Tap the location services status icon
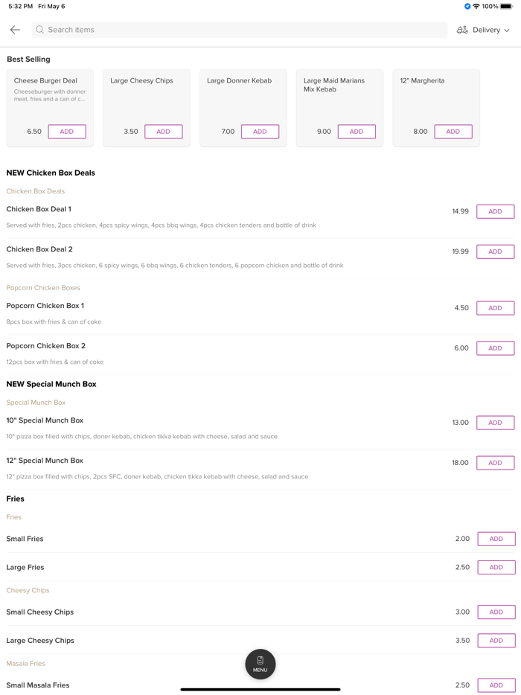Viewport: 521px width, 695px height. [467, 6]
